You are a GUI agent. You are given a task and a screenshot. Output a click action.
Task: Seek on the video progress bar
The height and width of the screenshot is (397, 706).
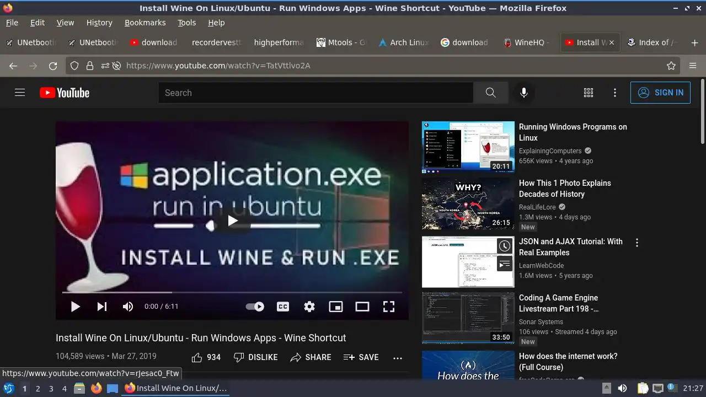(232, 292)
